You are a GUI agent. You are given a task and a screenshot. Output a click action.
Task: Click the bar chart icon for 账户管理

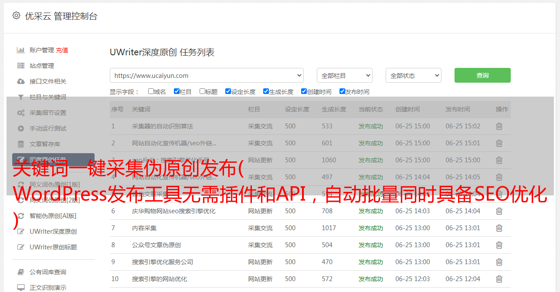(x=20, y=50)
